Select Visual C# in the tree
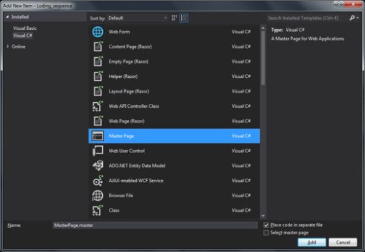The image size is (365, 252). point(23,36)
